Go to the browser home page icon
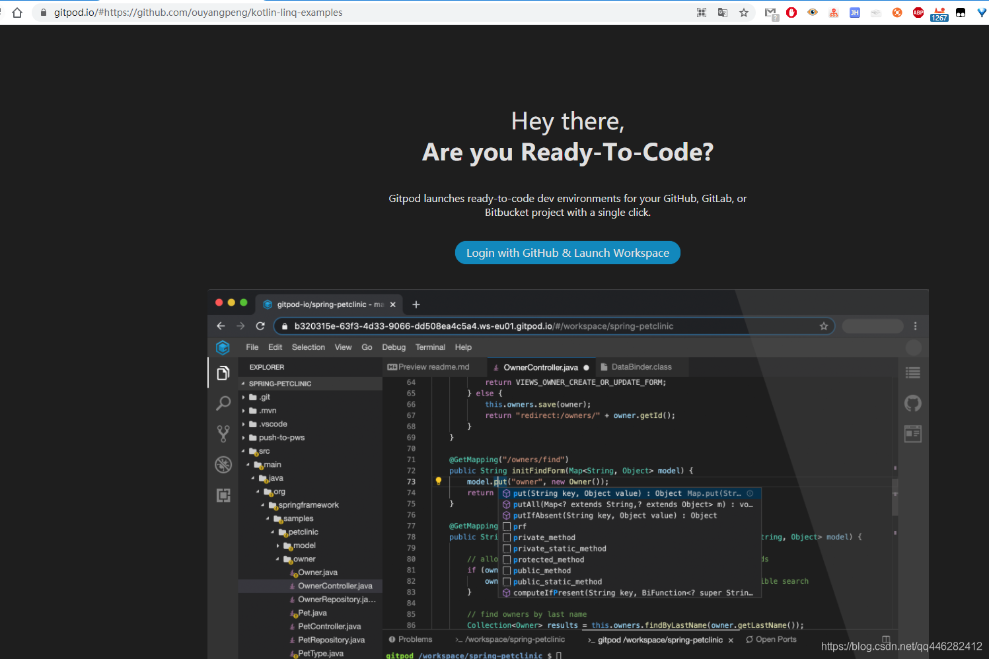Image resolution: width=989 pixels, height=659 pixels. click(17, 13)
